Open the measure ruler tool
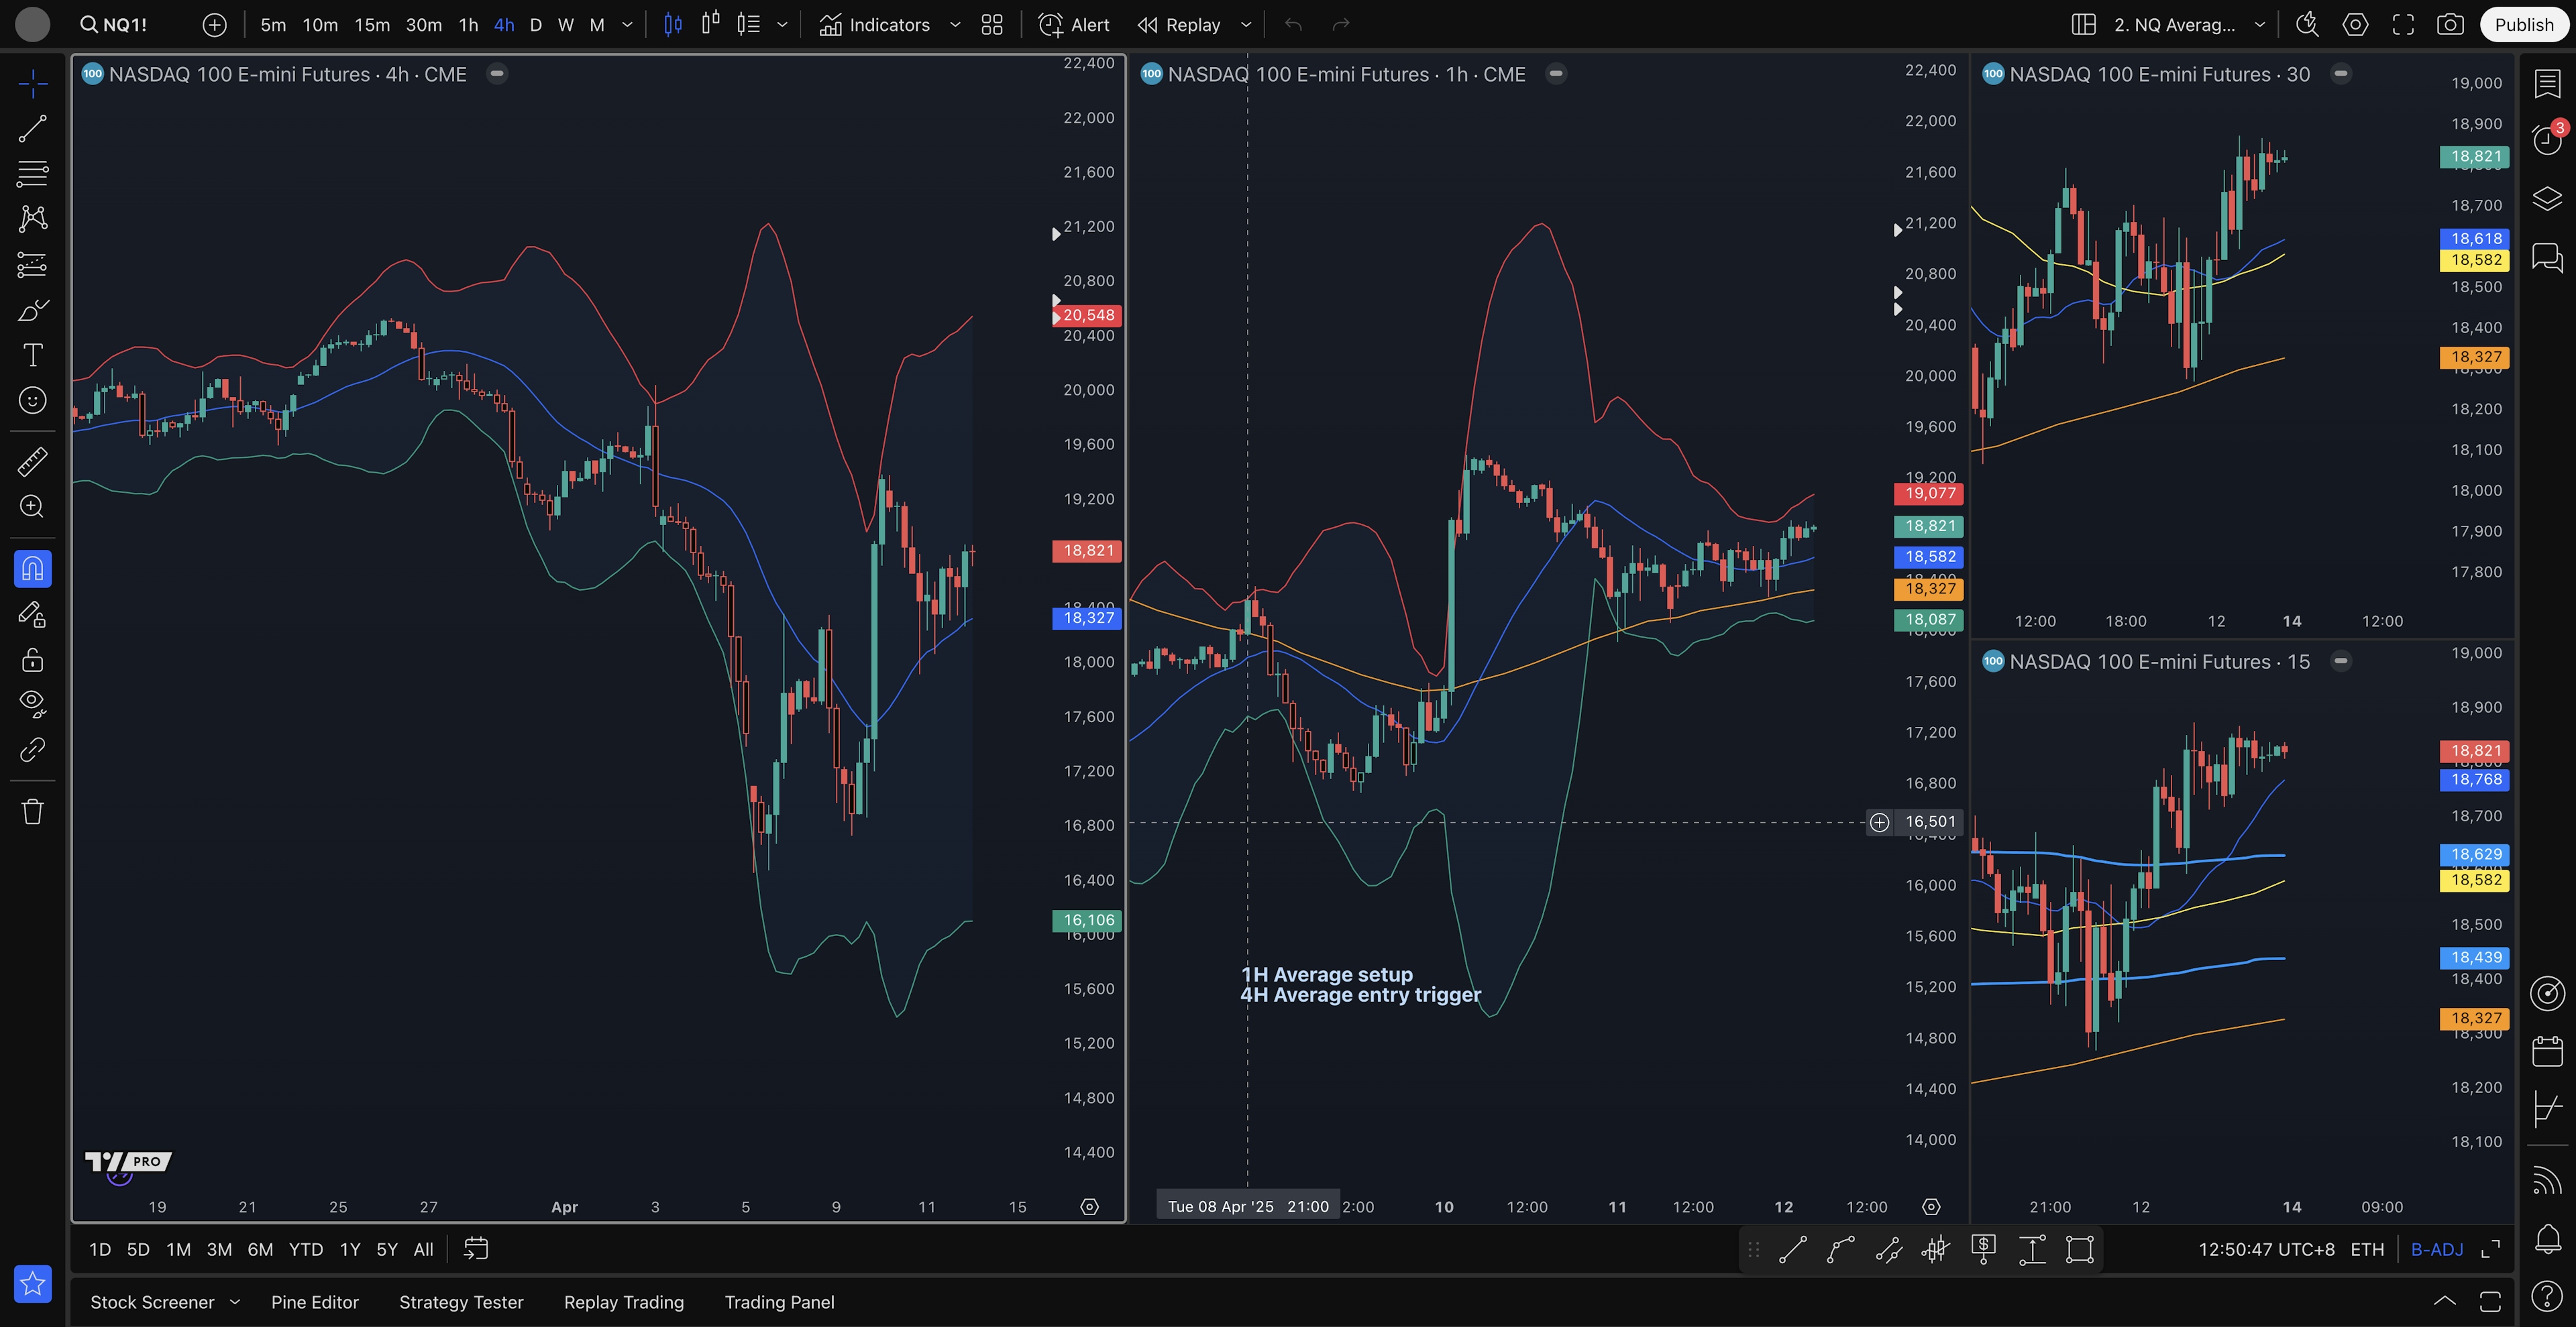The height and width of the screenshot is (1327, 2576). 32,461
